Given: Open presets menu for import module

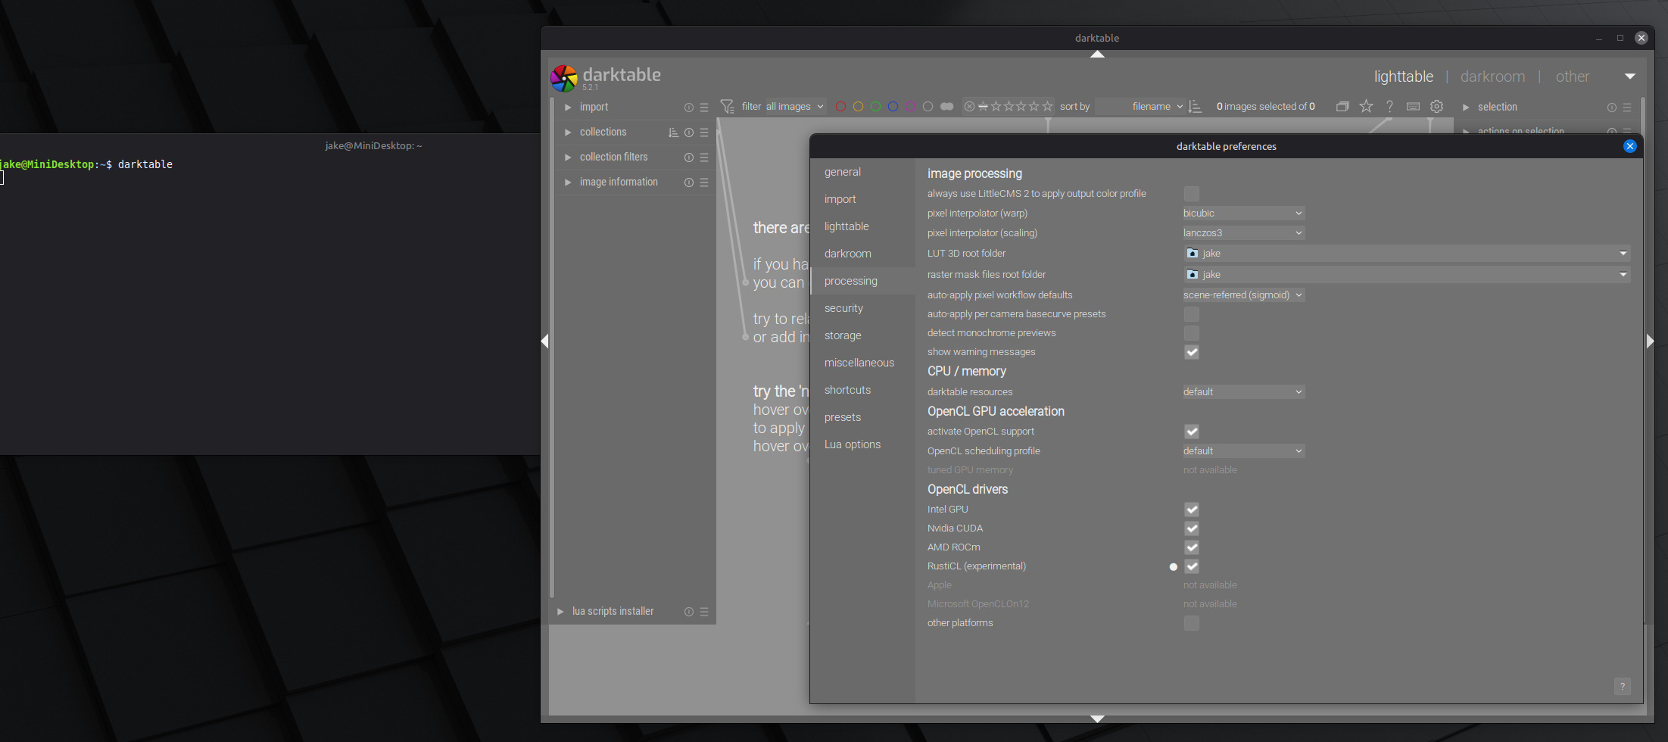Looking at the screenshot, I should click(704, 108).
